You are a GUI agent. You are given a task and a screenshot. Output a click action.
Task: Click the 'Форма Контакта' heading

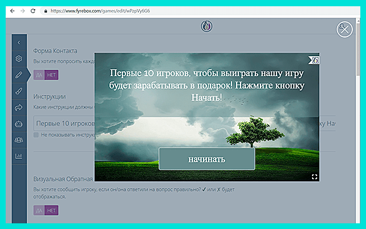point(55,51)
